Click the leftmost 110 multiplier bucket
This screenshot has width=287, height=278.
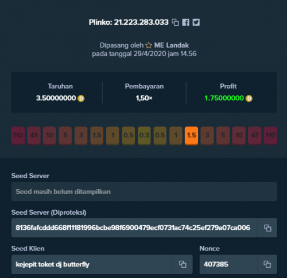coord(18,136)
